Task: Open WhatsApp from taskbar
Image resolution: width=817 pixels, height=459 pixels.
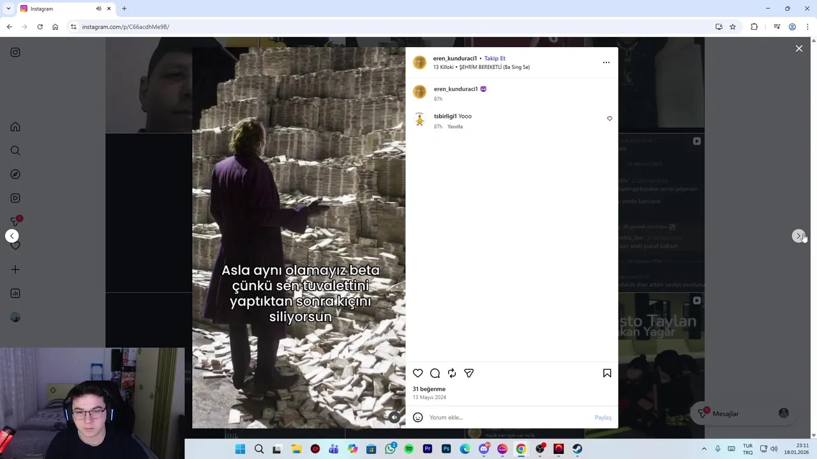Action: pos(390,449)
